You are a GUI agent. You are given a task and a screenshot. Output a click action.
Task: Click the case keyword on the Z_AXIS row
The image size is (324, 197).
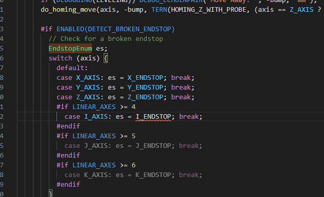click(x=65, y=97)
